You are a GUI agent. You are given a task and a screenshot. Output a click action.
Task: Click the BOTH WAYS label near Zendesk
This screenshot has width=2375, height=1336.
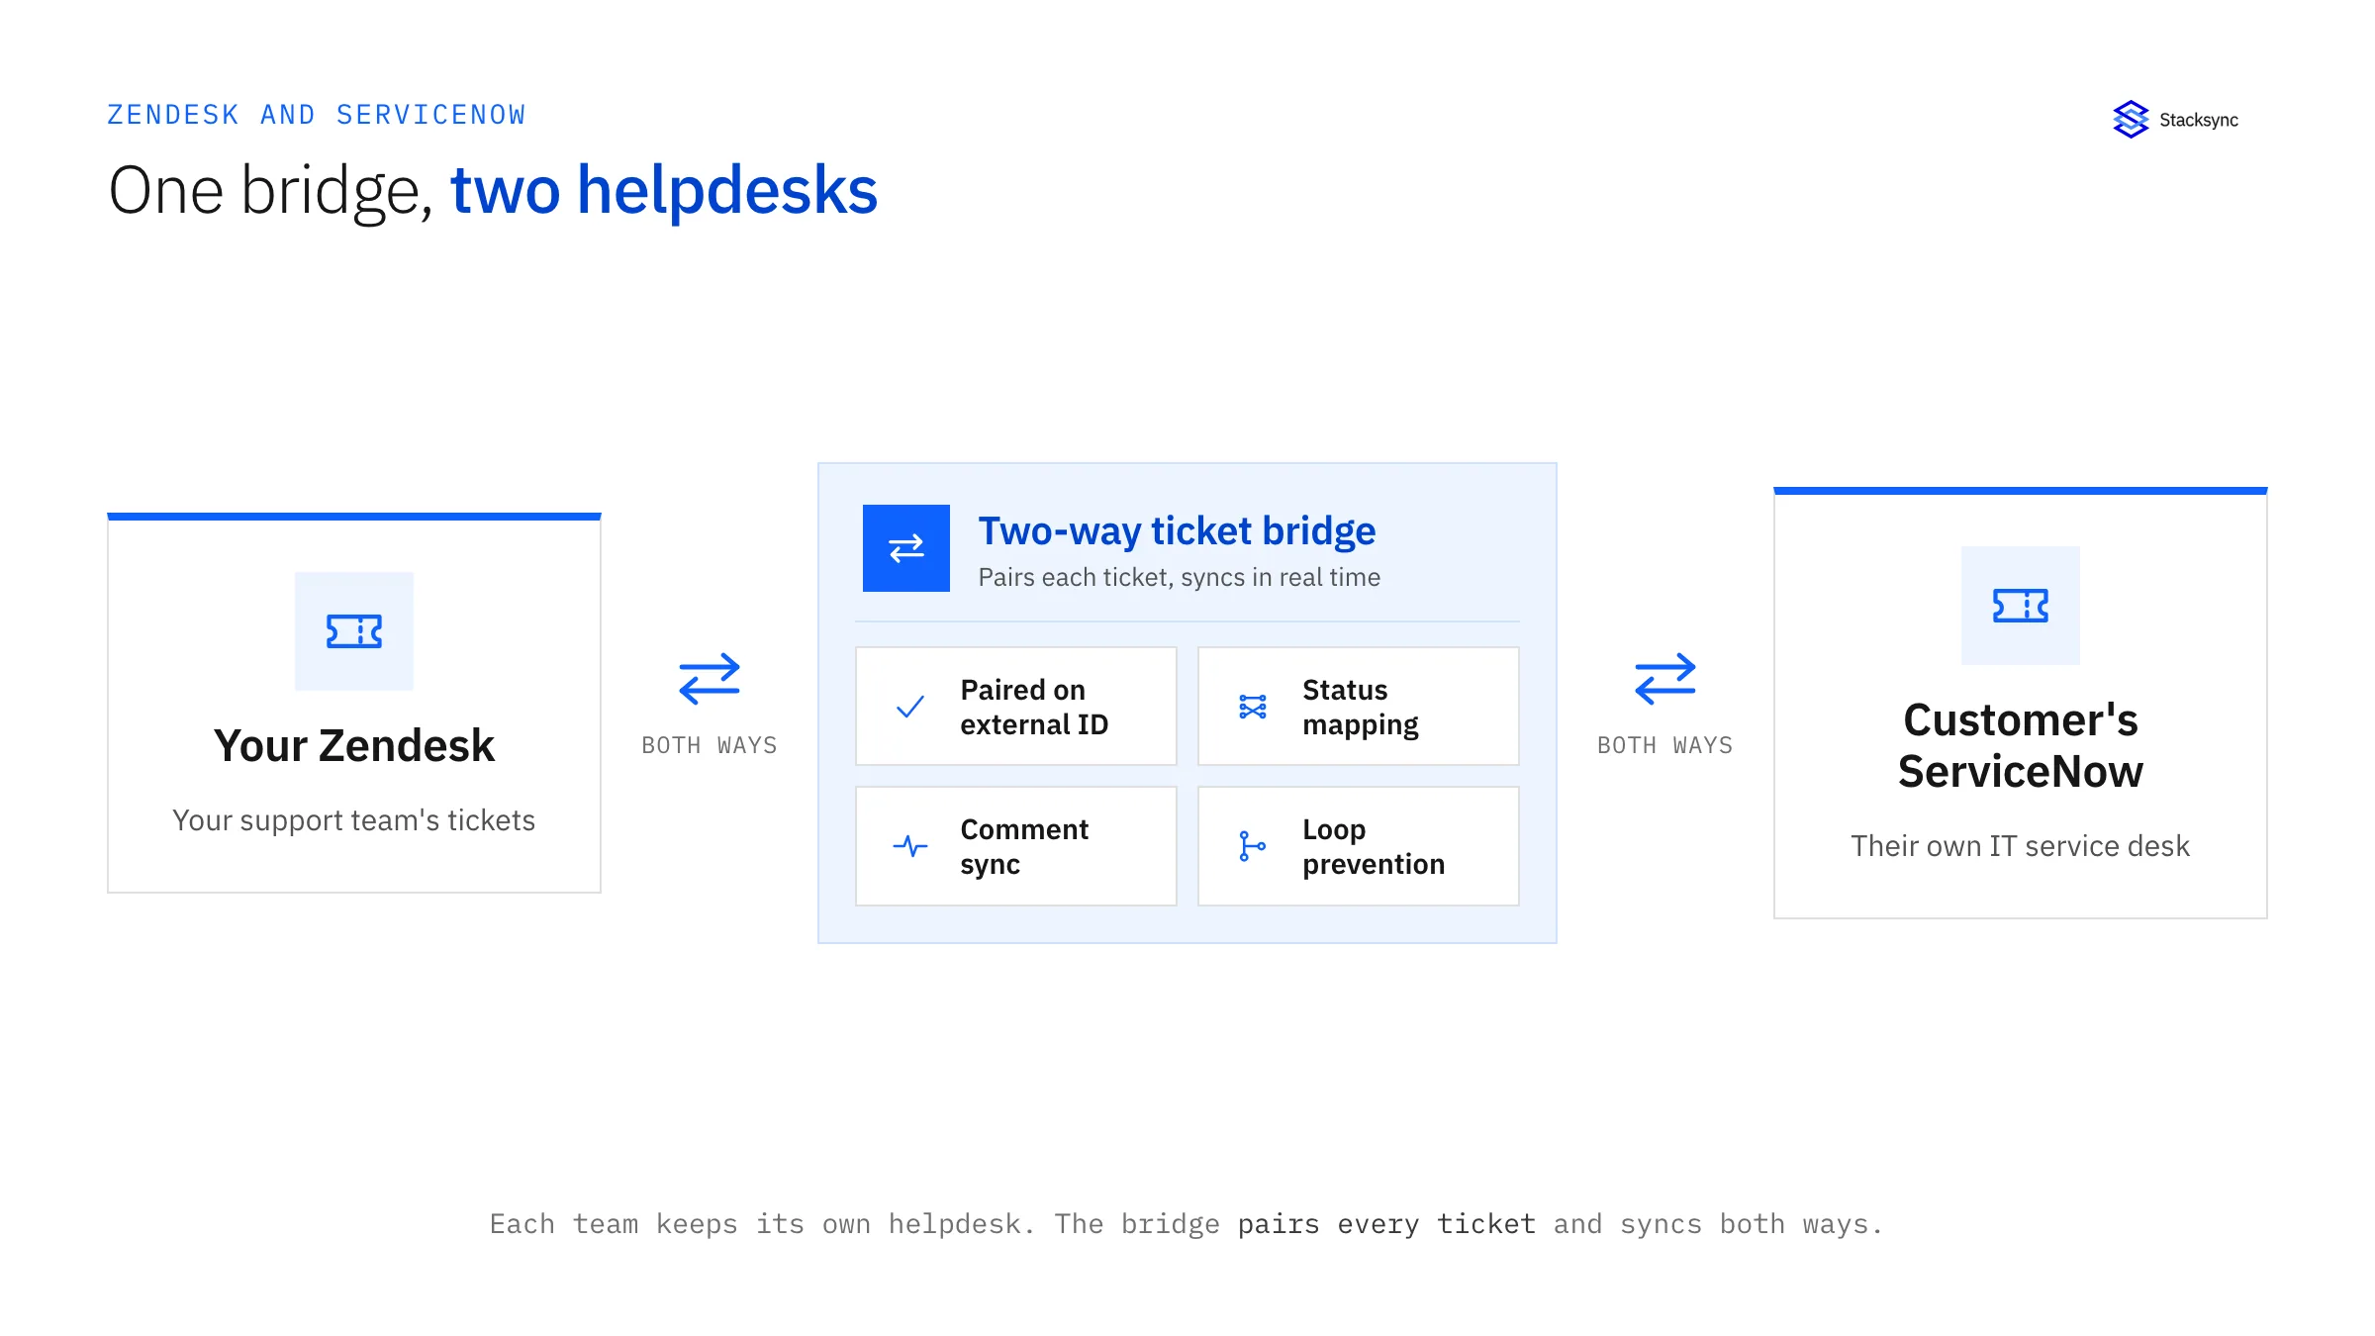coord(710,745)
